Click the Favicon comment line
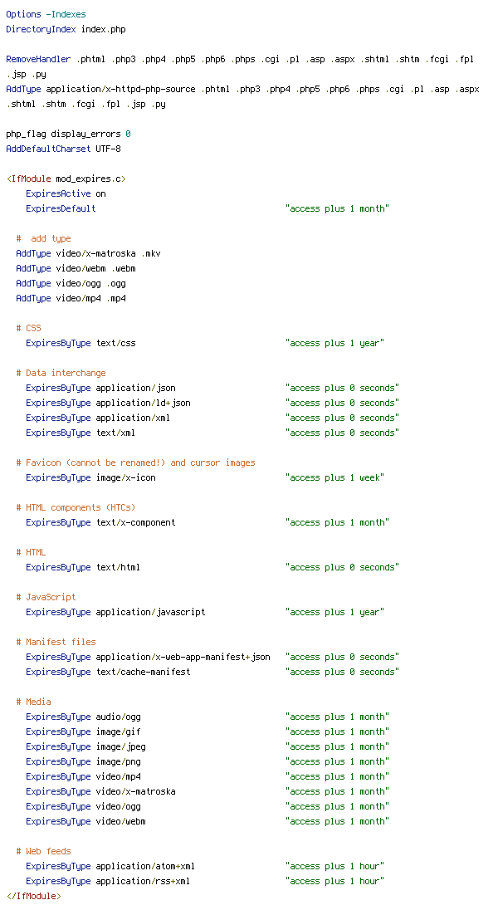Screen dimensions: 498x910 point(135,463)
